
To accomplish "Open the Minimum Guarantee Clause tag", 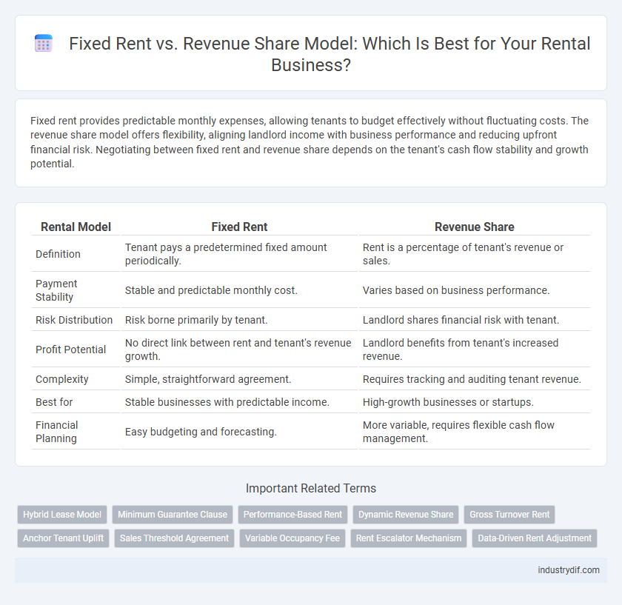I will (173, 515).
